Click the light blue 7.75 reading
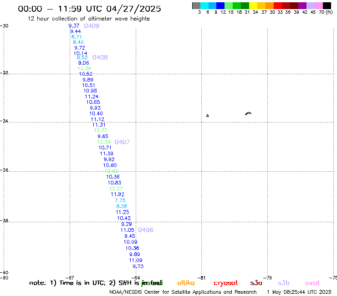Viewport: 337px width, 296px height. [120, 200]
